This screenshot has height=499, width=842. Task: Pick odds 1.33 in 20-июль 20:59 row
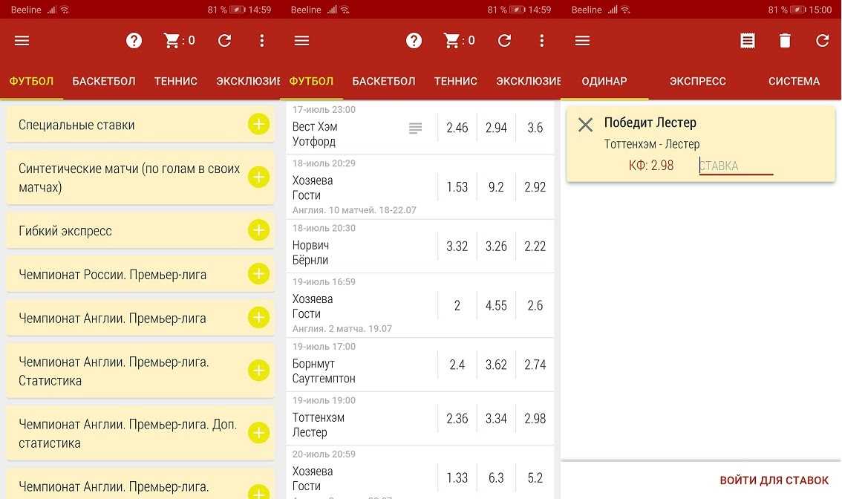click(457, 477)
